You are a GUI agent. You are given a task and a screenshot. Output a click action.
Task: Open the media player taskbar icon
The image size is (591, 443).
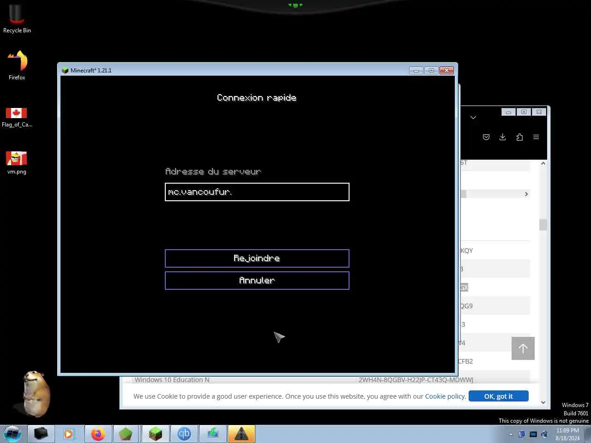click(x=68, y=434)
